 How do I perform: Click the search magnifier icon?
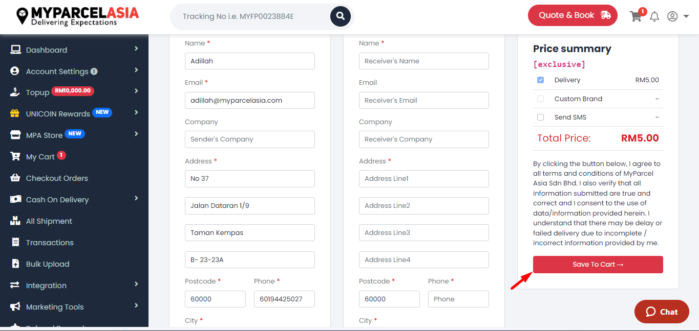(x=340, y=16)
